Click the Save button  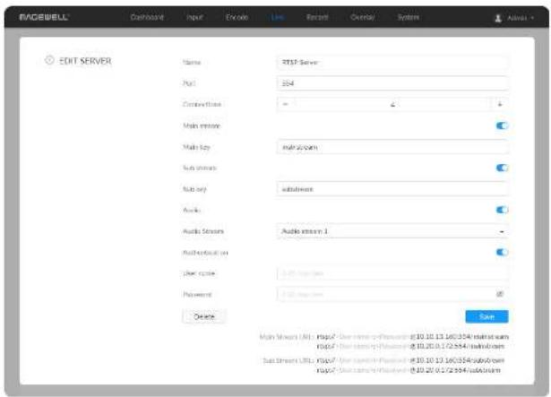tap(486, 316)
